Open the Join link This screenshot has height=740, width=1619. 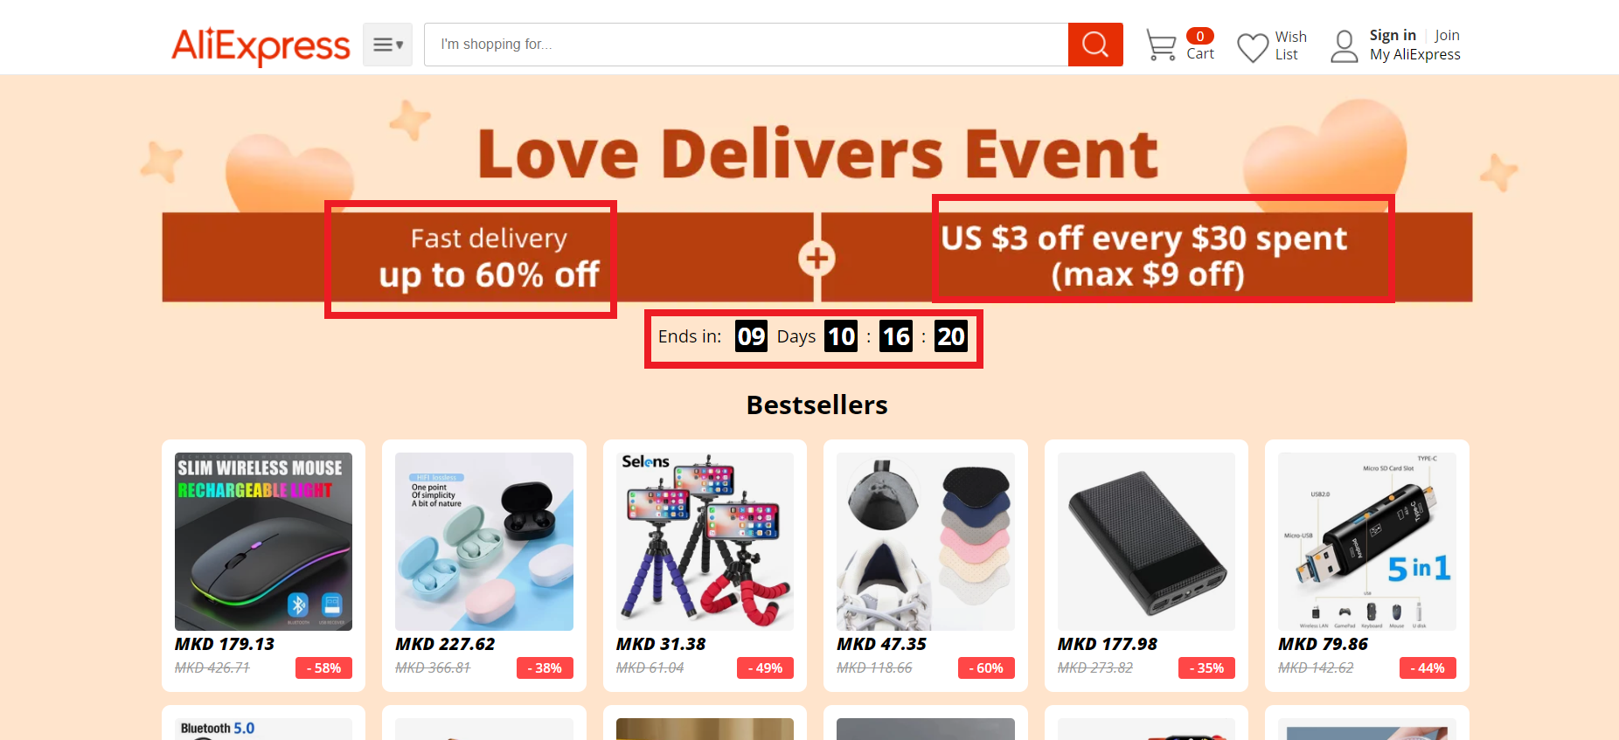coord(1447,35)
